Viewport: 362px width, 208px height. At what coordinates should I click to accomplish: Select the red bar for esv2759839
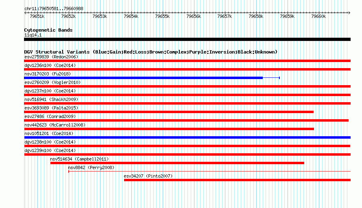coord(187,61)
